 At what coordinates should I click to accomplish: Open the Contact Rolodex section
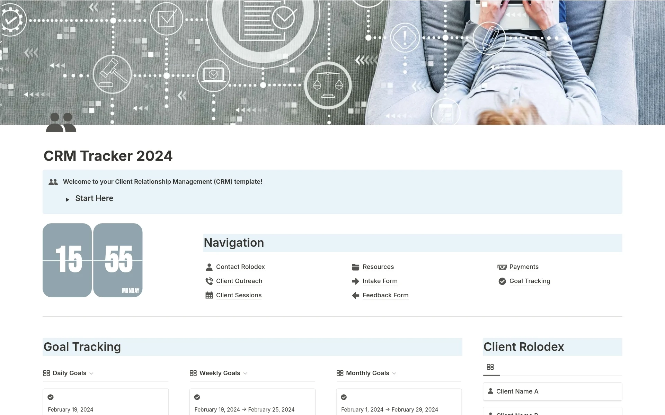pos(240,266)
